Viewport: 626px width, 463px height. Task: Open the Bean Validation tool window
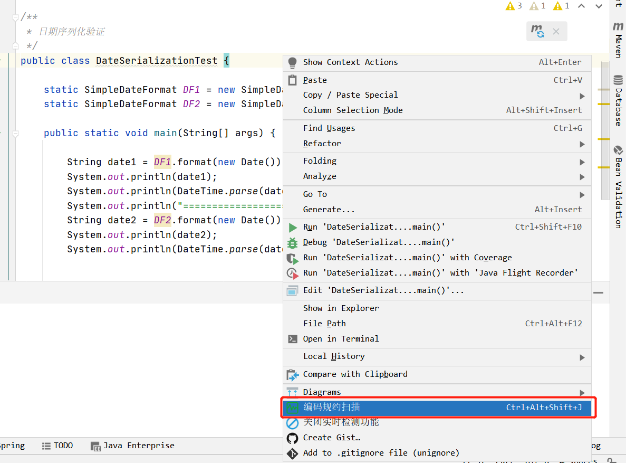click(x=618, y=187)
